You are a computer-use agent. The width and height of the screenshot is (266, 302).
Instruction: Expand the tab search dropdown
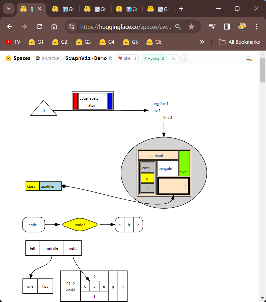tap(9, 9)
